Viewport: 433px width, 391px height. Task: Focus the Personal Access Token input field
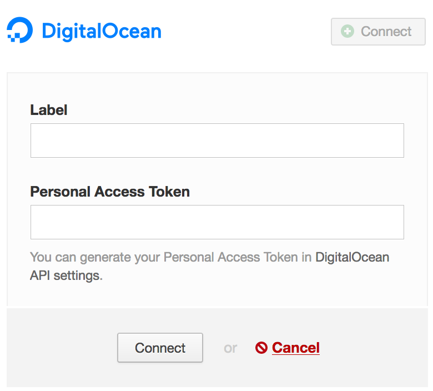[x=217, y=222]
